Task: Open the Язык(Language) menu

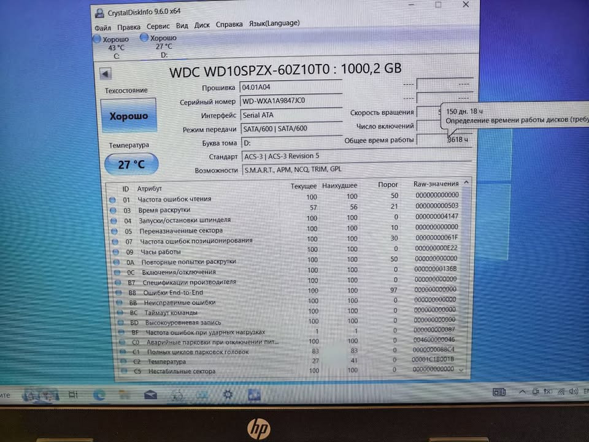Action: point(274,23)
